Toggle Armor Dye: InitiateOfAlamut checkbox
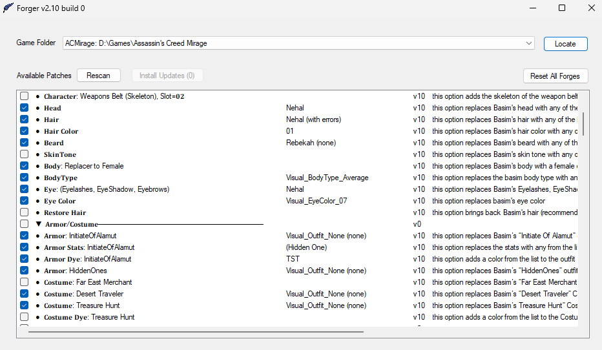 coord(24,259)
